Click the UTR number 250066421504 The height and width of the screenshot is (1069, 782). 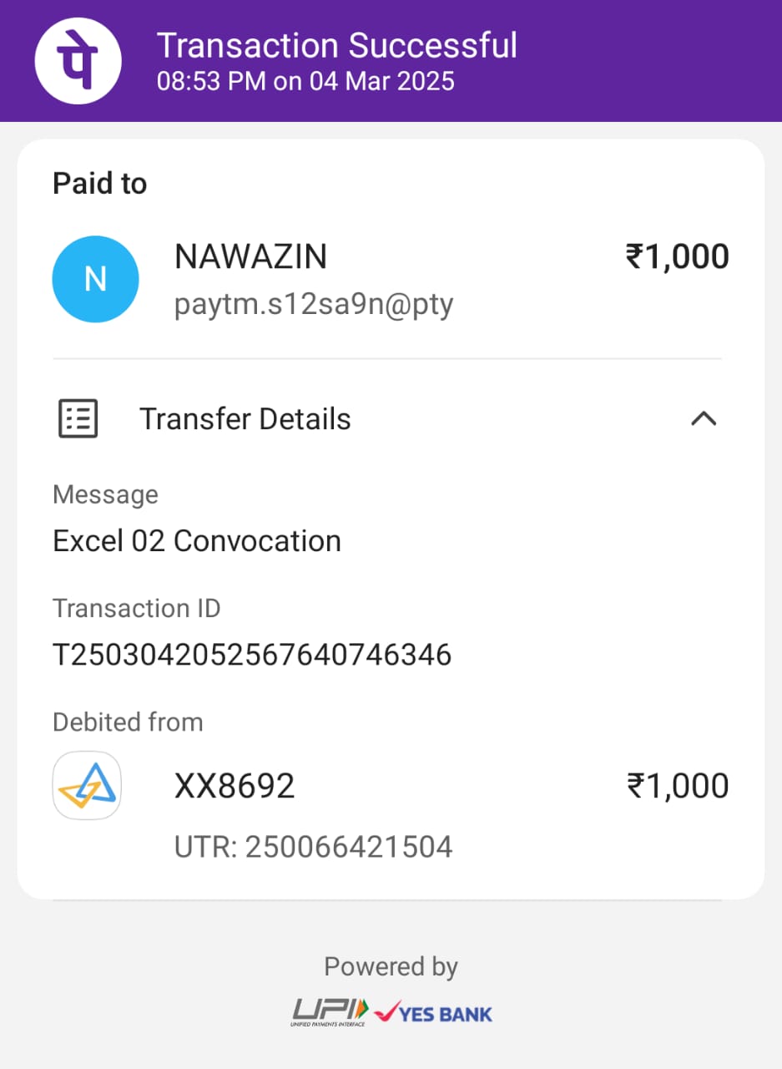pos(313,847)
